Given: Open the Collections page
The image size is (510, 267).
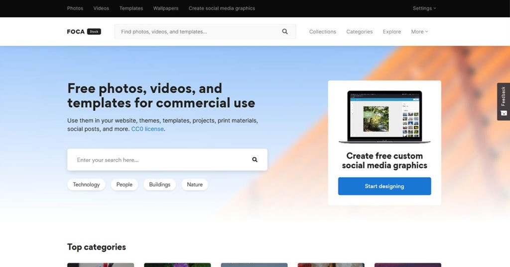Looking at the screenshot, I should click(x=323, y=32).
